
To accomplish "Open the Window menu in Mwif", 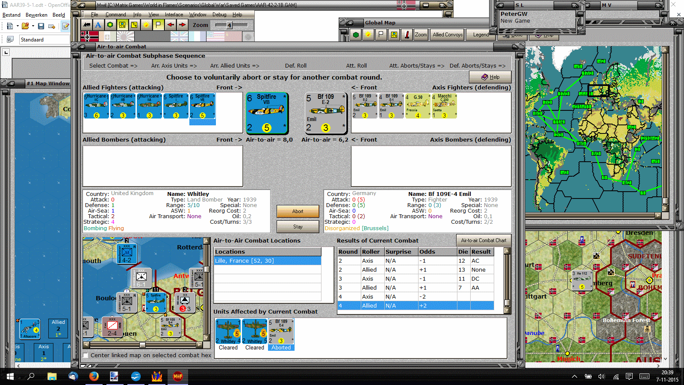I will 198,15.
